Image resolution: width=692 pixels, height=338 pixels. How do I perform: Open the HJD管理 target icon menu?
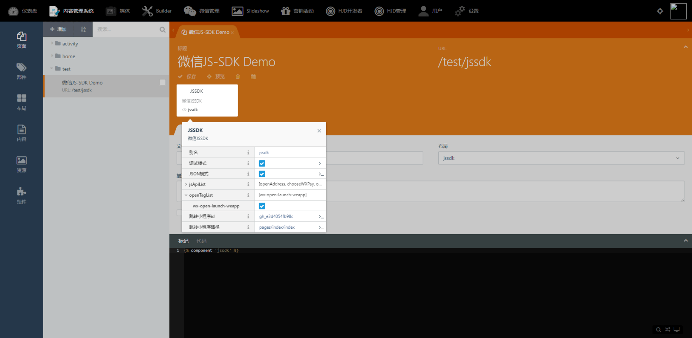pyautogui.click(x=390, y=11)
